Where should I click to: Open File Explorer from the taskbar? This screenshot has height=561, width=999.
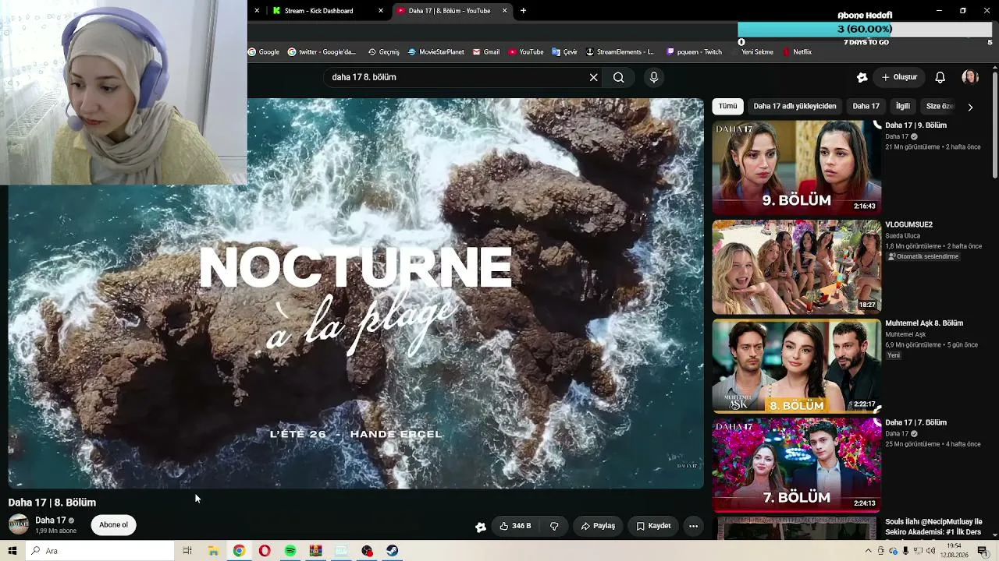coord(213,551)
